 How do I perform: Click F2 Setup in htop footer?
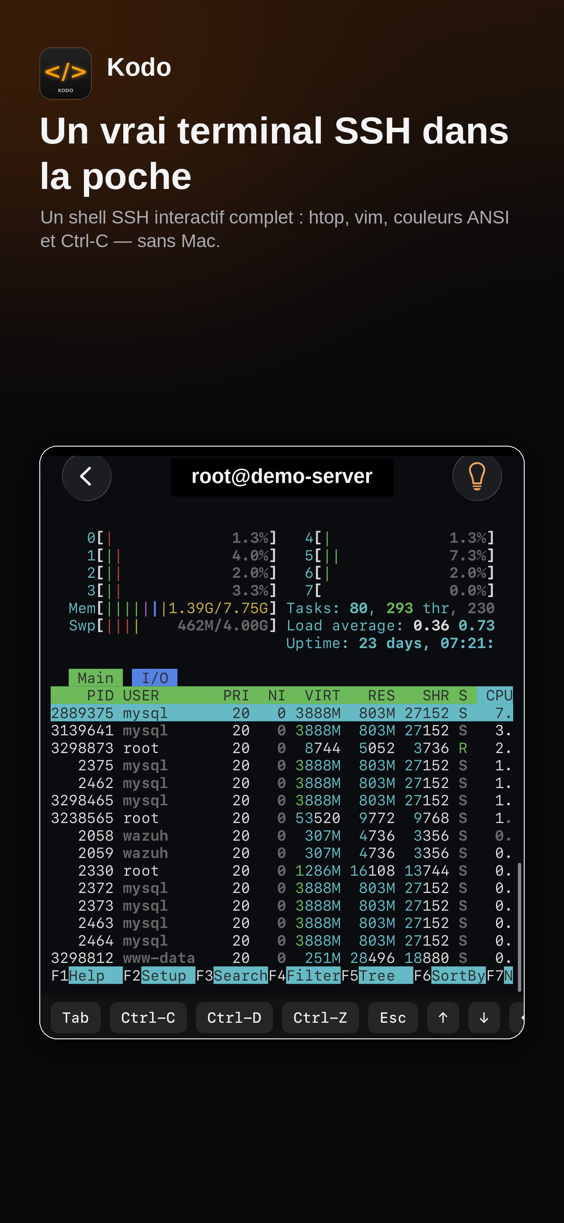point(159,976)
